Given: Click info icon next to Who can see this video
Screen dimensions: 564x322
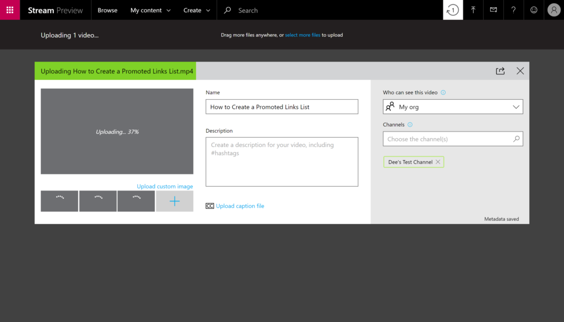Looking at the screenshot, I should pos(443,92).
